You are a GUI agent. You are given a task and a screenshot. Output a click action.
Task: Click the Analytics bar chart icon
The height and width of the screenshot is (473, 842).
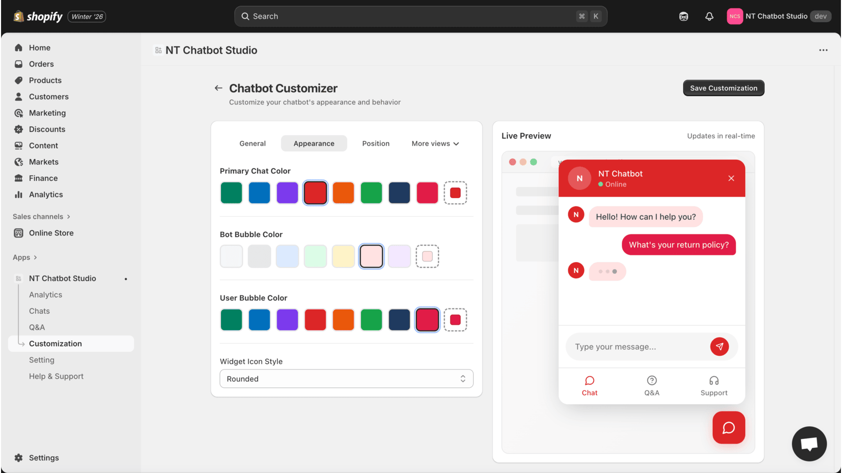(18, 194)
